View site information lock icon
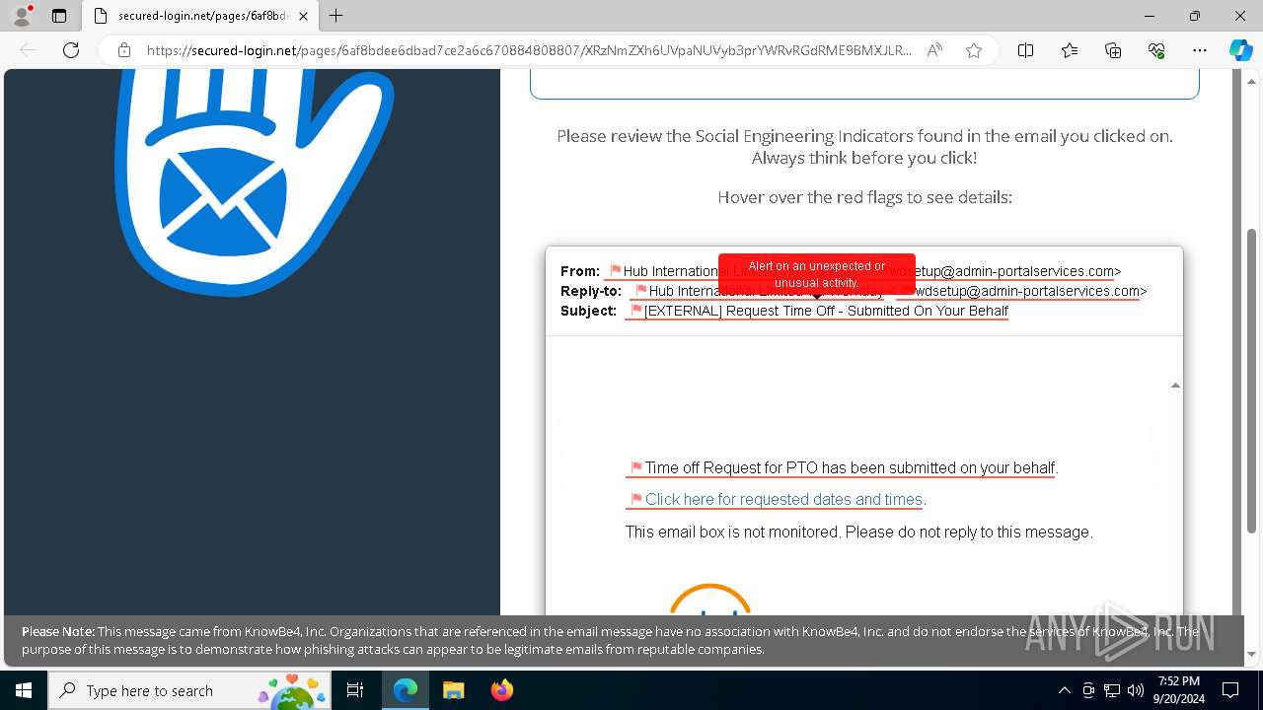1263x710 pixels. (124, 50)
